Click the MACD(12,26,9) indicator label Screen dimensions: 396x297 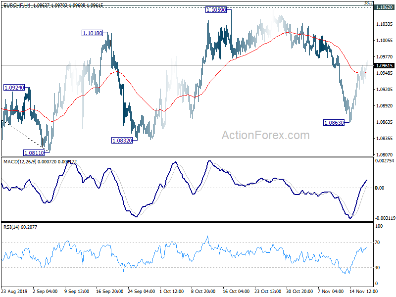(20, 162)
